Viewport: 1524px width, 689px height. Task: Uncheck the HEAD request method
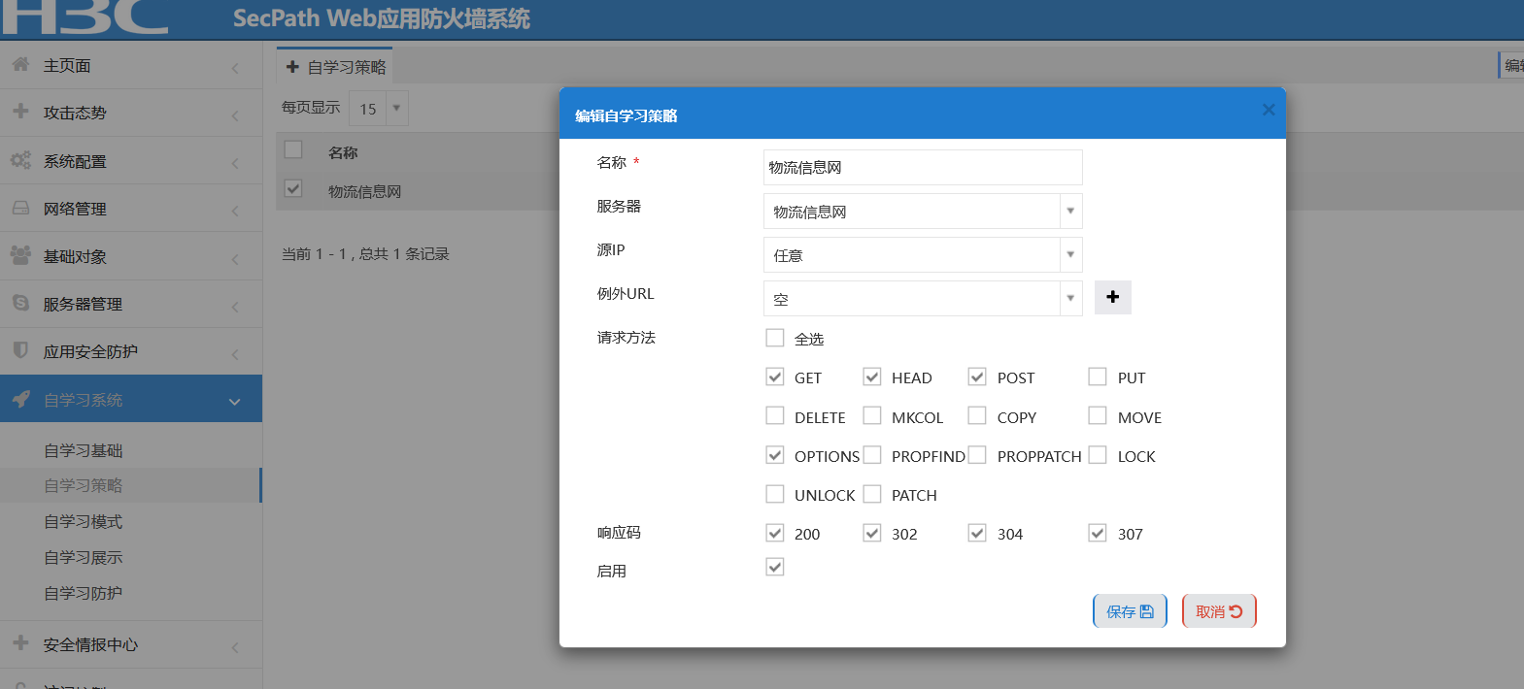tap(872, 377)
